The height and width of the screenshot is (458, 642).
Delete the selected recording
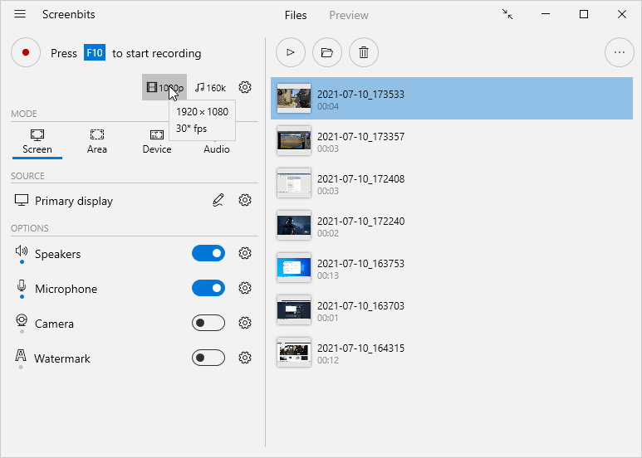click(364, 52)
